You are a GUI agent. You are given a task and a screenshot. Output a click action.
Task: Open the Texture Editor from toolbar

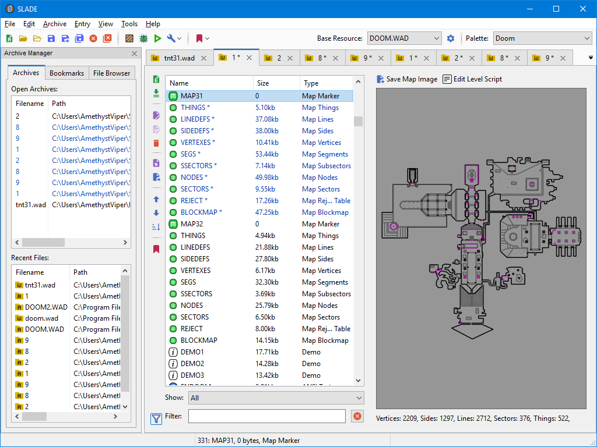coord(129,38)
